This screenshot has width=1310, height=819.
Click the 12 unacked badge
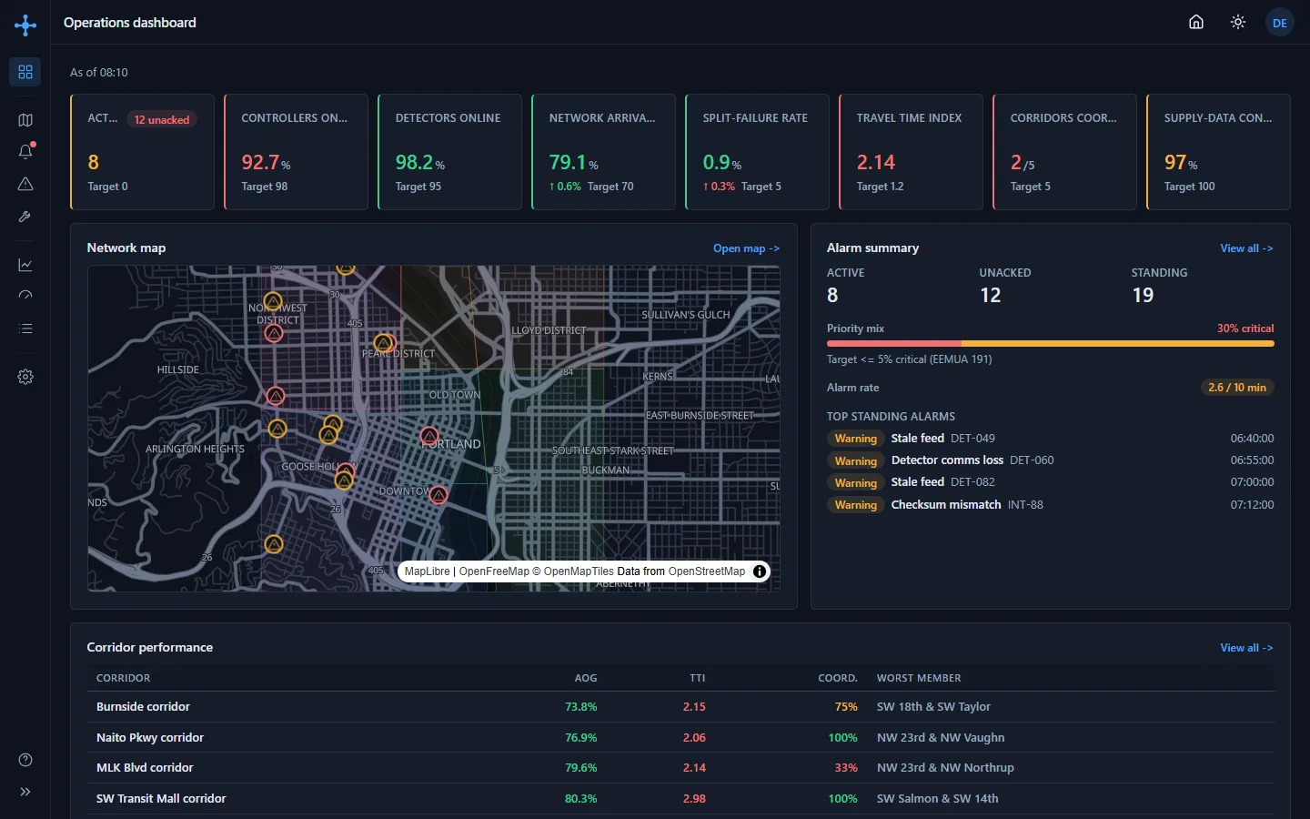click(x=162, y=119)
